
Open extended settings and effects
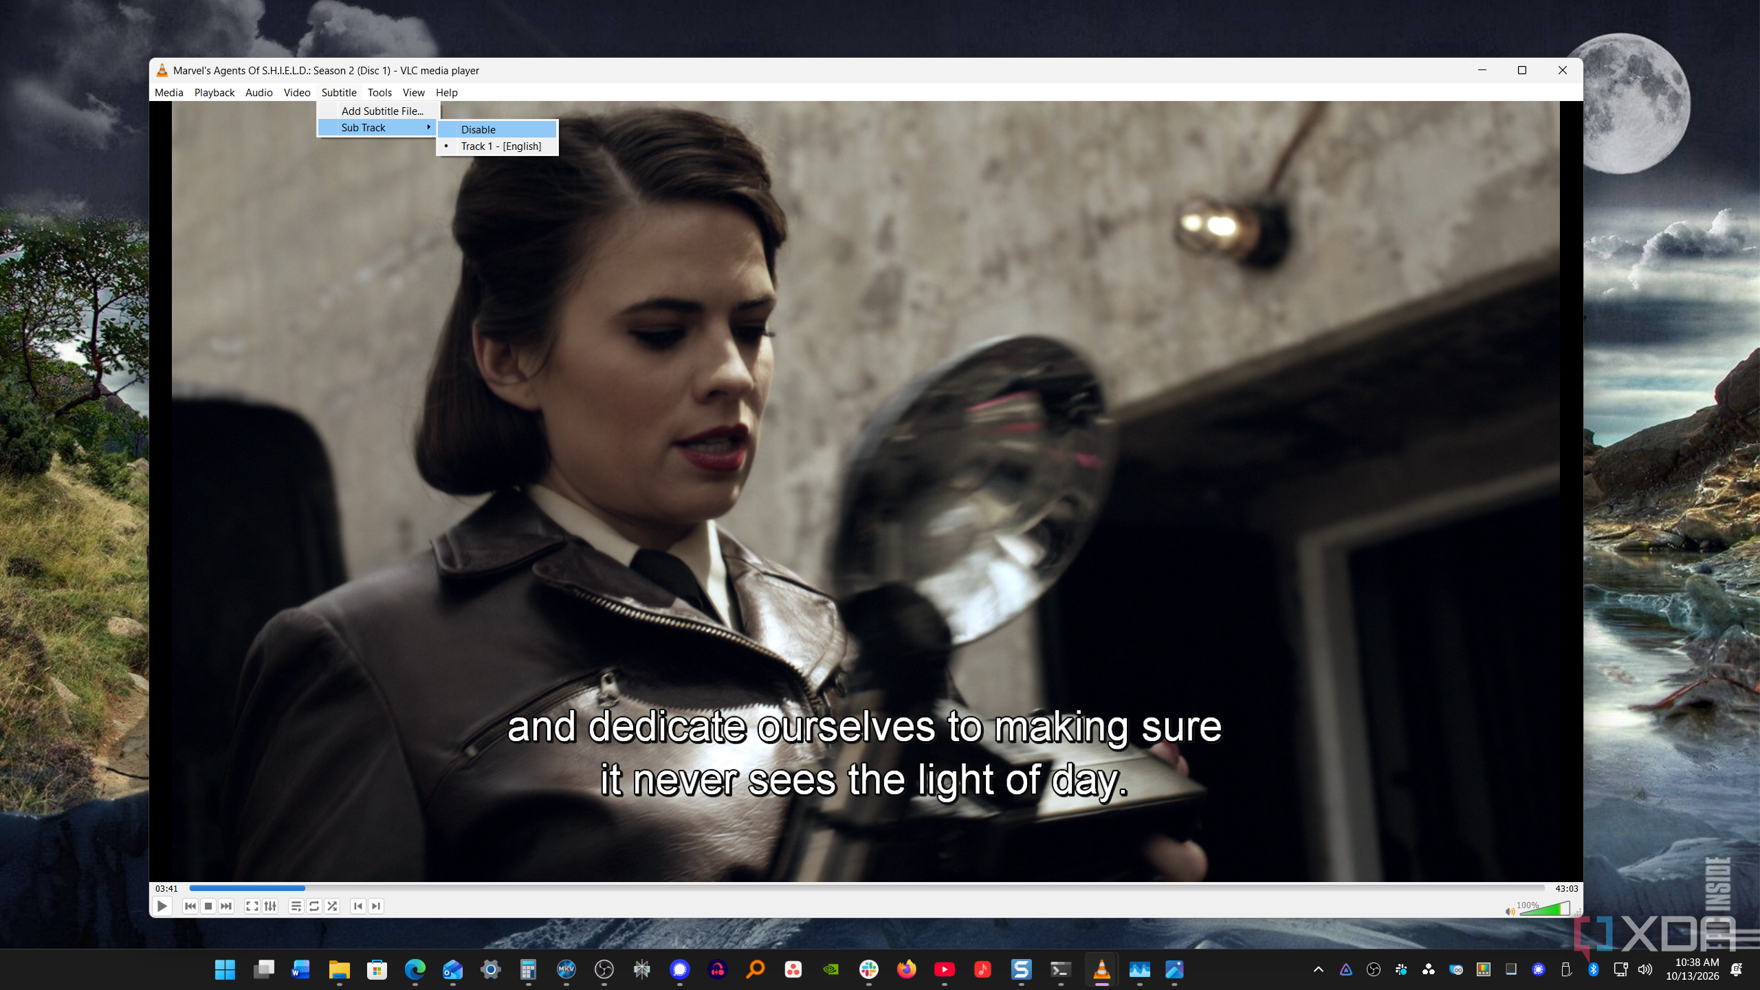point(270,906)
